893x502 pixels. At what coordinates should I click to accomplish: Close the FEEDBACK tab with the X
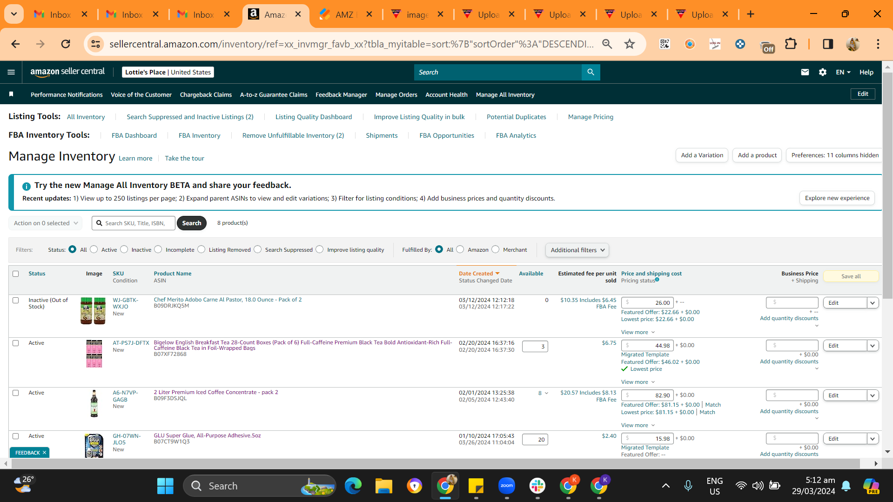[x=45, y=453]
